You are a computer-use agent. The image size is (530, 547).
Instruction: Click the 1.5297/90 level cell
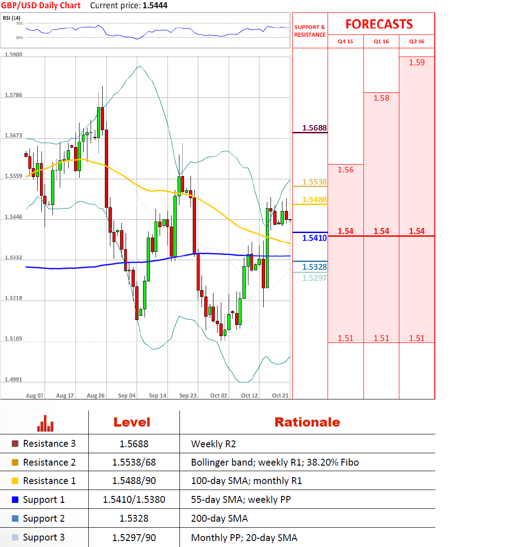(134, 538)
